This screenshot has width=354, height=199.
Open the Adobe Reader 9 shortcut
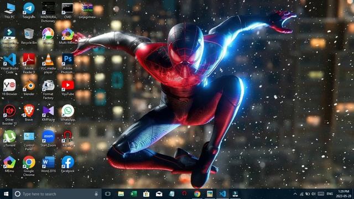coord(29,64)
